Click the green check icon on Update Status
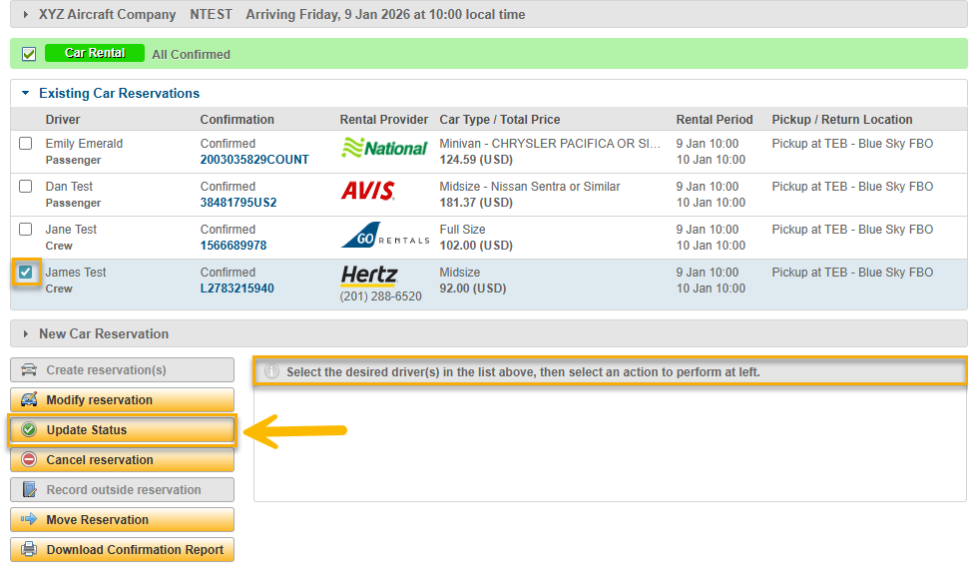The height and width of the screenshot is (587, 968). [28, 430]
